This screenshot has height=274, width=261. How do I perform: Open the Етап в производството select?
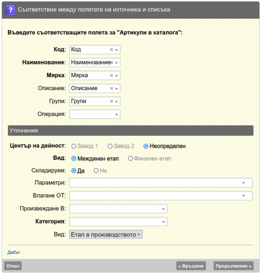coord(106,234)
